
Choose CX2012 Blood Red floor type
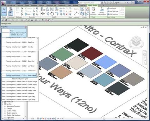pyautogui.click(x=19, y=61)
